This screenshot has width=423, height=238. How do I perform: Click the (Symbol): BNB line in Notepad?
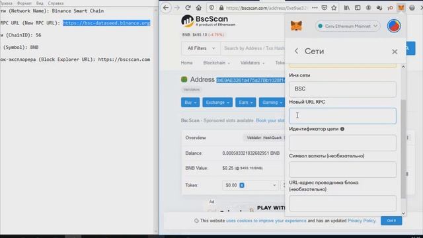[20, 47]
